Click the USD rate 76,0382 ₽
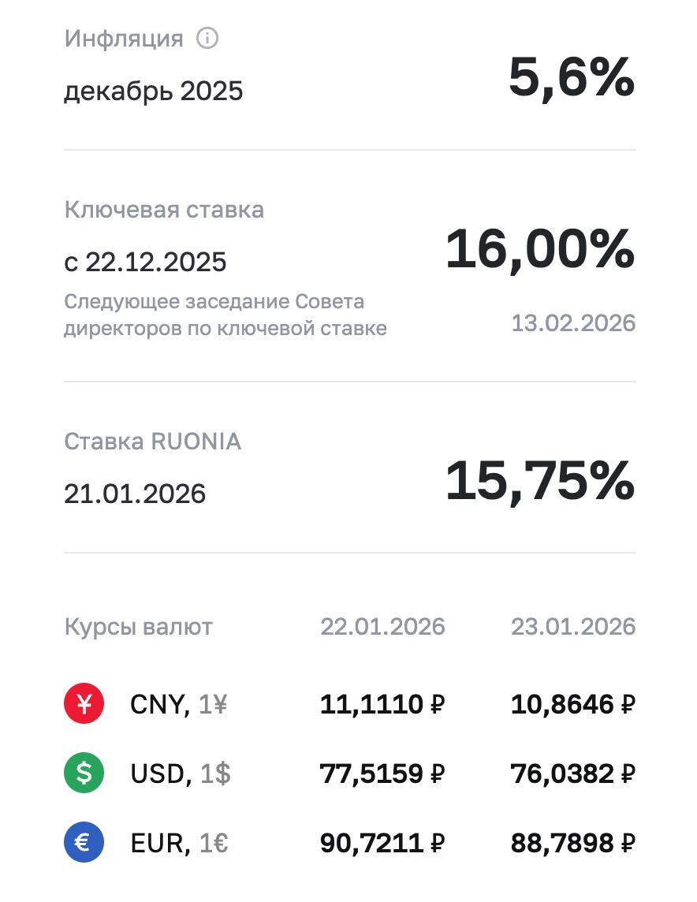Image resolution: width=697 pixels, height=902 pixels. click(573, 773)
